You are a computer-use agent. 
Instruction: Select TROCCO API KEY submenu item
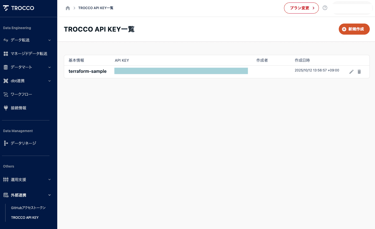pyautogui.click(x=25, y=218)
